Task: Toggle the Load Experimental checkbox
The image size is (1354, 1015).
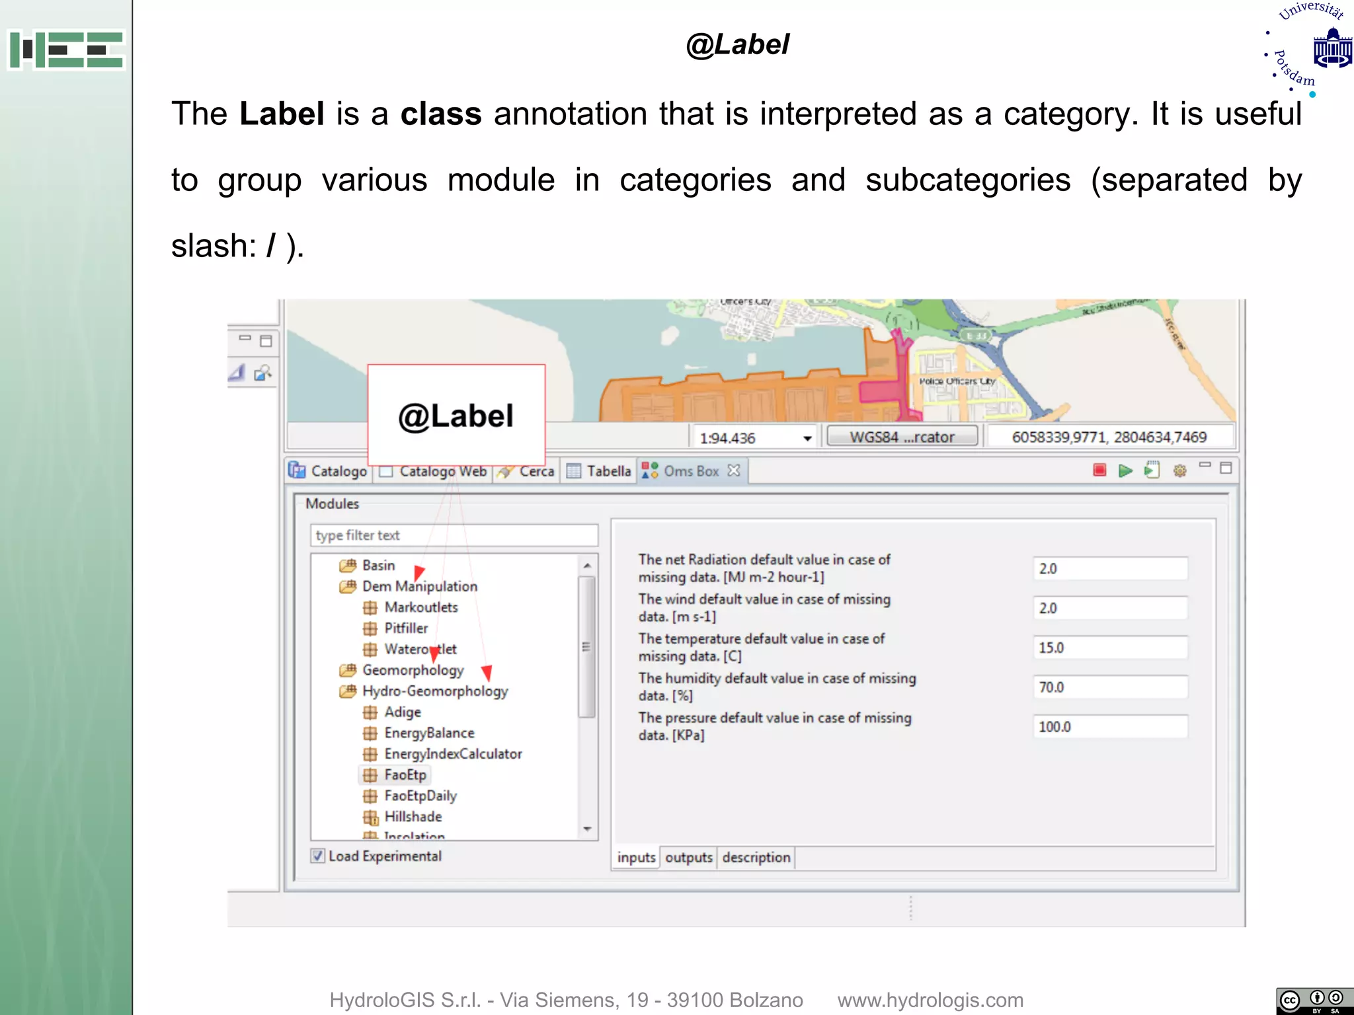Action: (318, 856)
